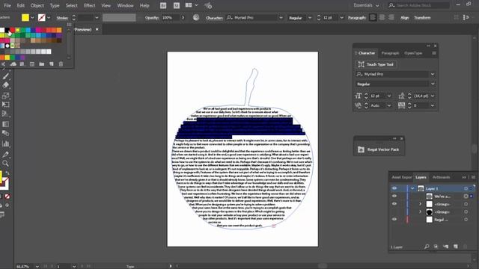This screenshot has width=479, height=269.
Task: Open leading 14.4 pt dropdown
Action: pos(433,96)
